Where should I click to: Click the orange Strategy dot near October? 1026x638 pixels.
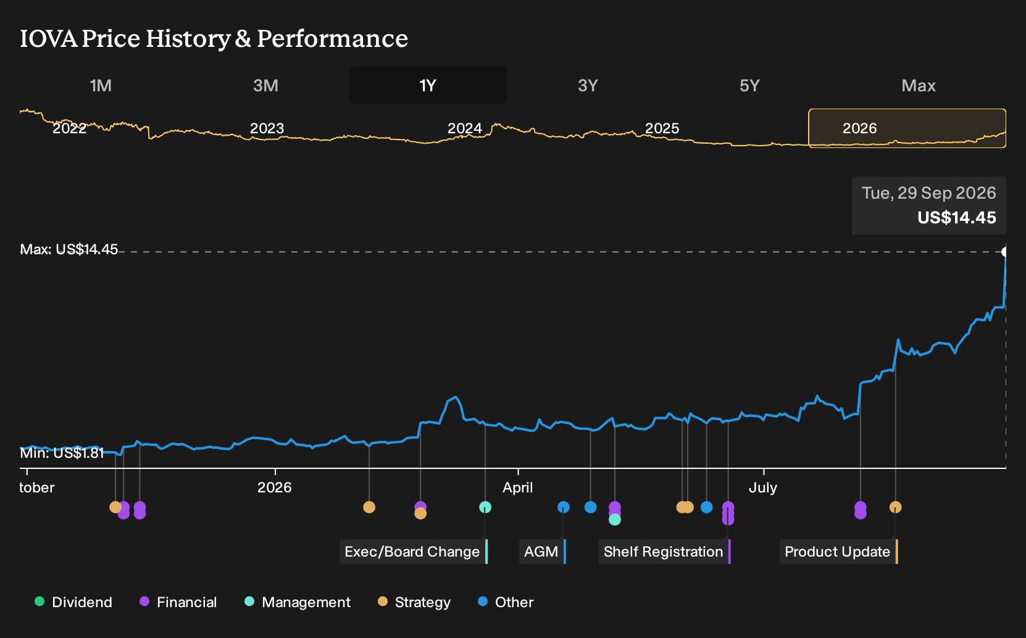(x=115, y=507)
